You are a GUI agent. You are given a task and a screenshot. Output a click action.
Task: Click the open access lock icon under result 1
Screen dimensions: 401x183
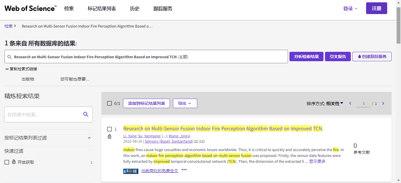[x=109, y=136]
